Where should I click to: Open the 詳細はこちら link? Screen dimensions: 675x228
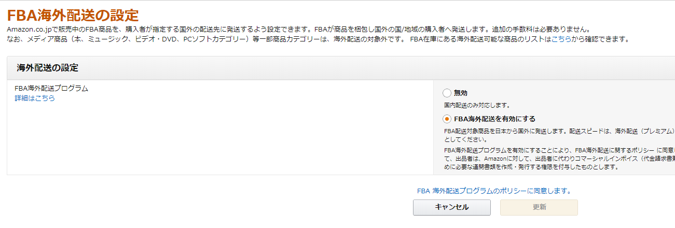coord(35,98)
